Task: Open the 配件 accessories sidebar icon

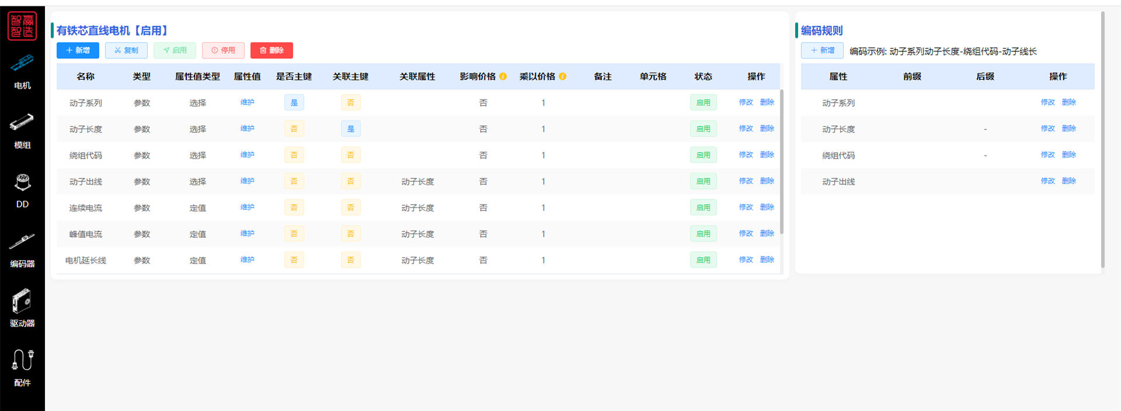Action: coord(22,360)
